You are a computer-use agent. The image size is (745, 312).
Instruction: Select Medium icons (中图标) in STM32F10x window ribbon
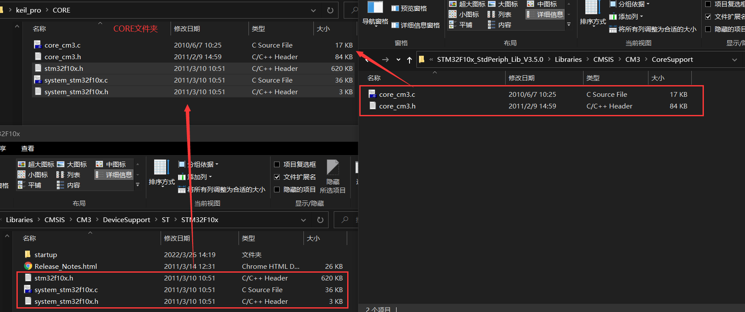click(111, 164)
